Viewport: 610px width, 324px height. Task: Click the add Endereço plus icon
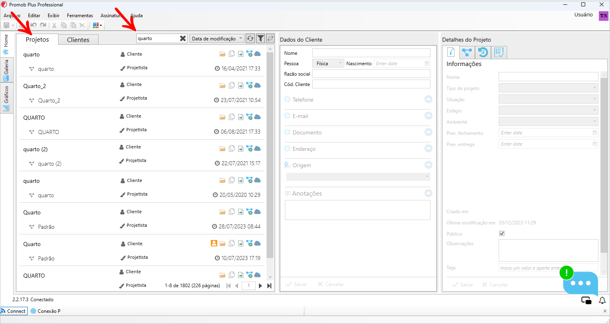pyautogui.click(x=287, y=148)
